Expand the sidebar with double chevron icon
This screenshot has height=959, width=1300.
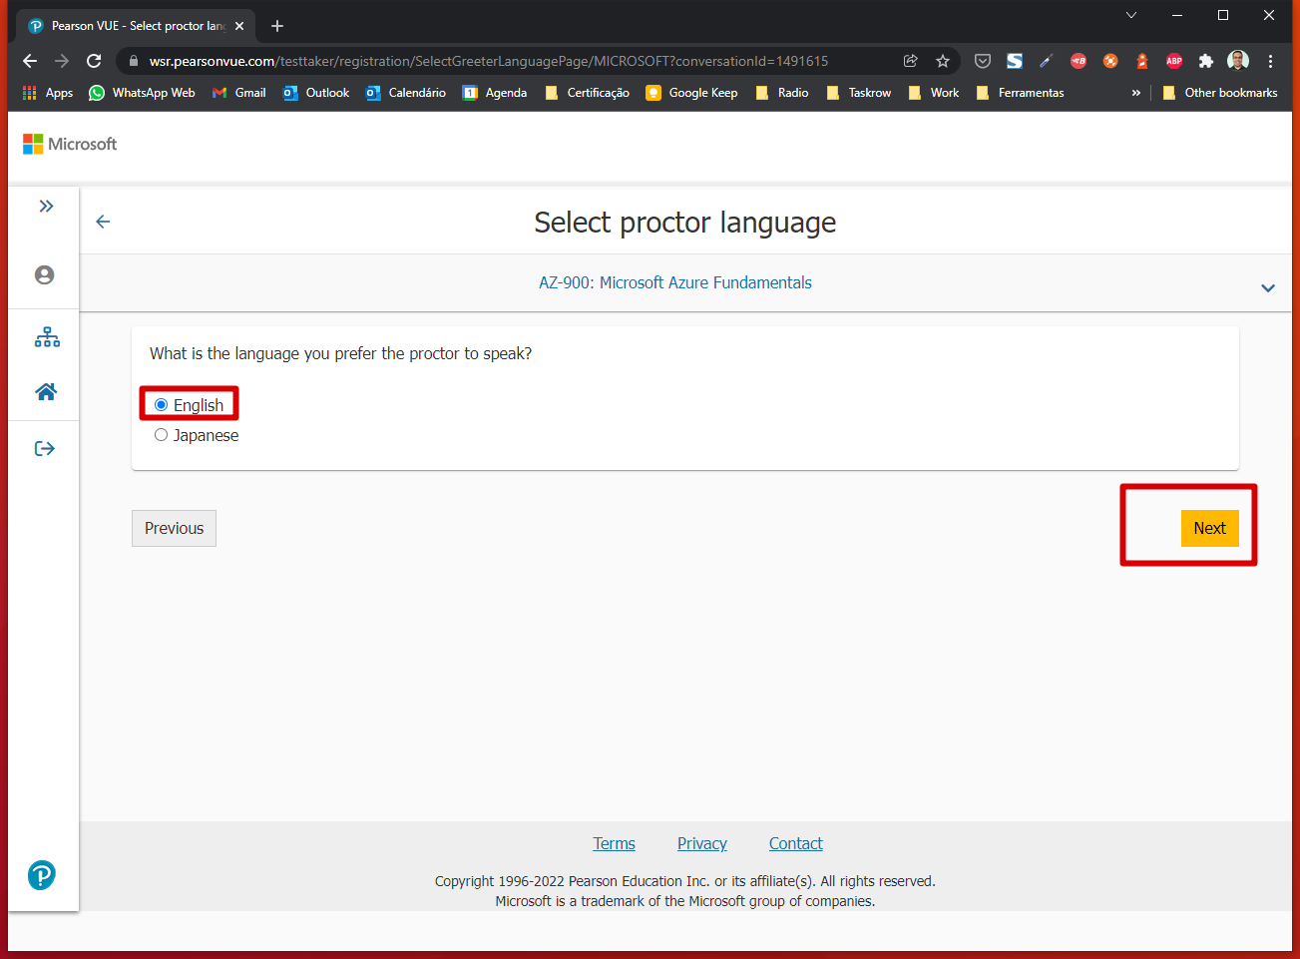coord(46,207)
